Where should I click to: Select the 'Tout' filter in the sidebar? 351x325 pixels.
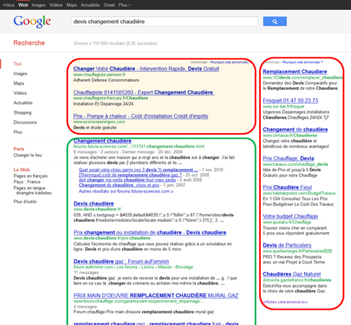point(17,64)
